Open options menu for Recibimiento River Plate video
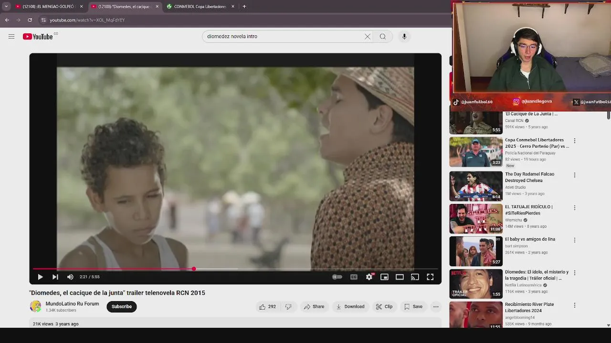This screenshot has width=611, height=343. click(x=575, y=305)
